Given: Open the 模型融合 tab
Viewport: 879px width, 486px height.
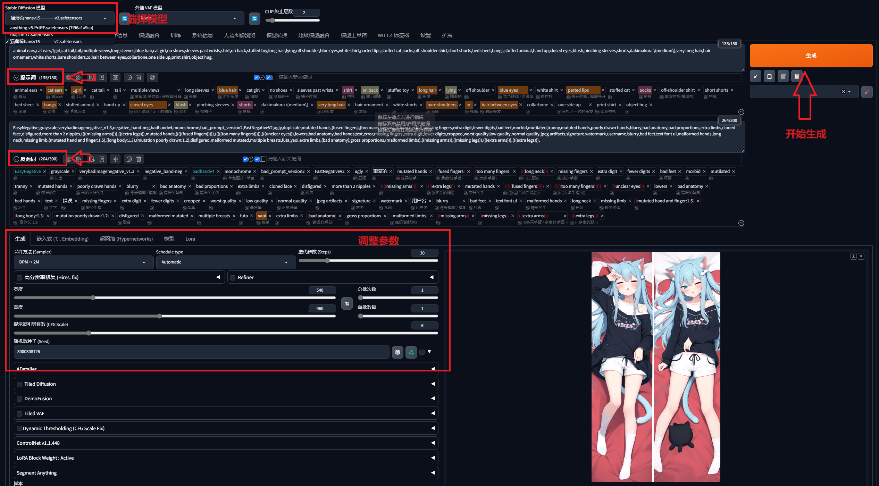Looking at the screenshot, I should point(149,35).
